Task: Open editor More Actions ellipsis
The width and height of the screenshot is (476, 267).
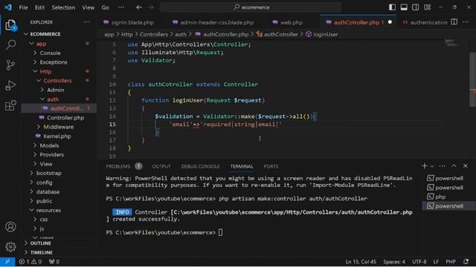Action: click(466, 22)
